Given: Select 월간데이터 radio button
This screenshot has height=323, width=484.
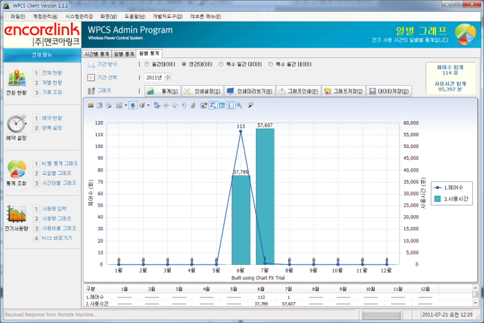Looking at the screenshot, I should point(147,64).
